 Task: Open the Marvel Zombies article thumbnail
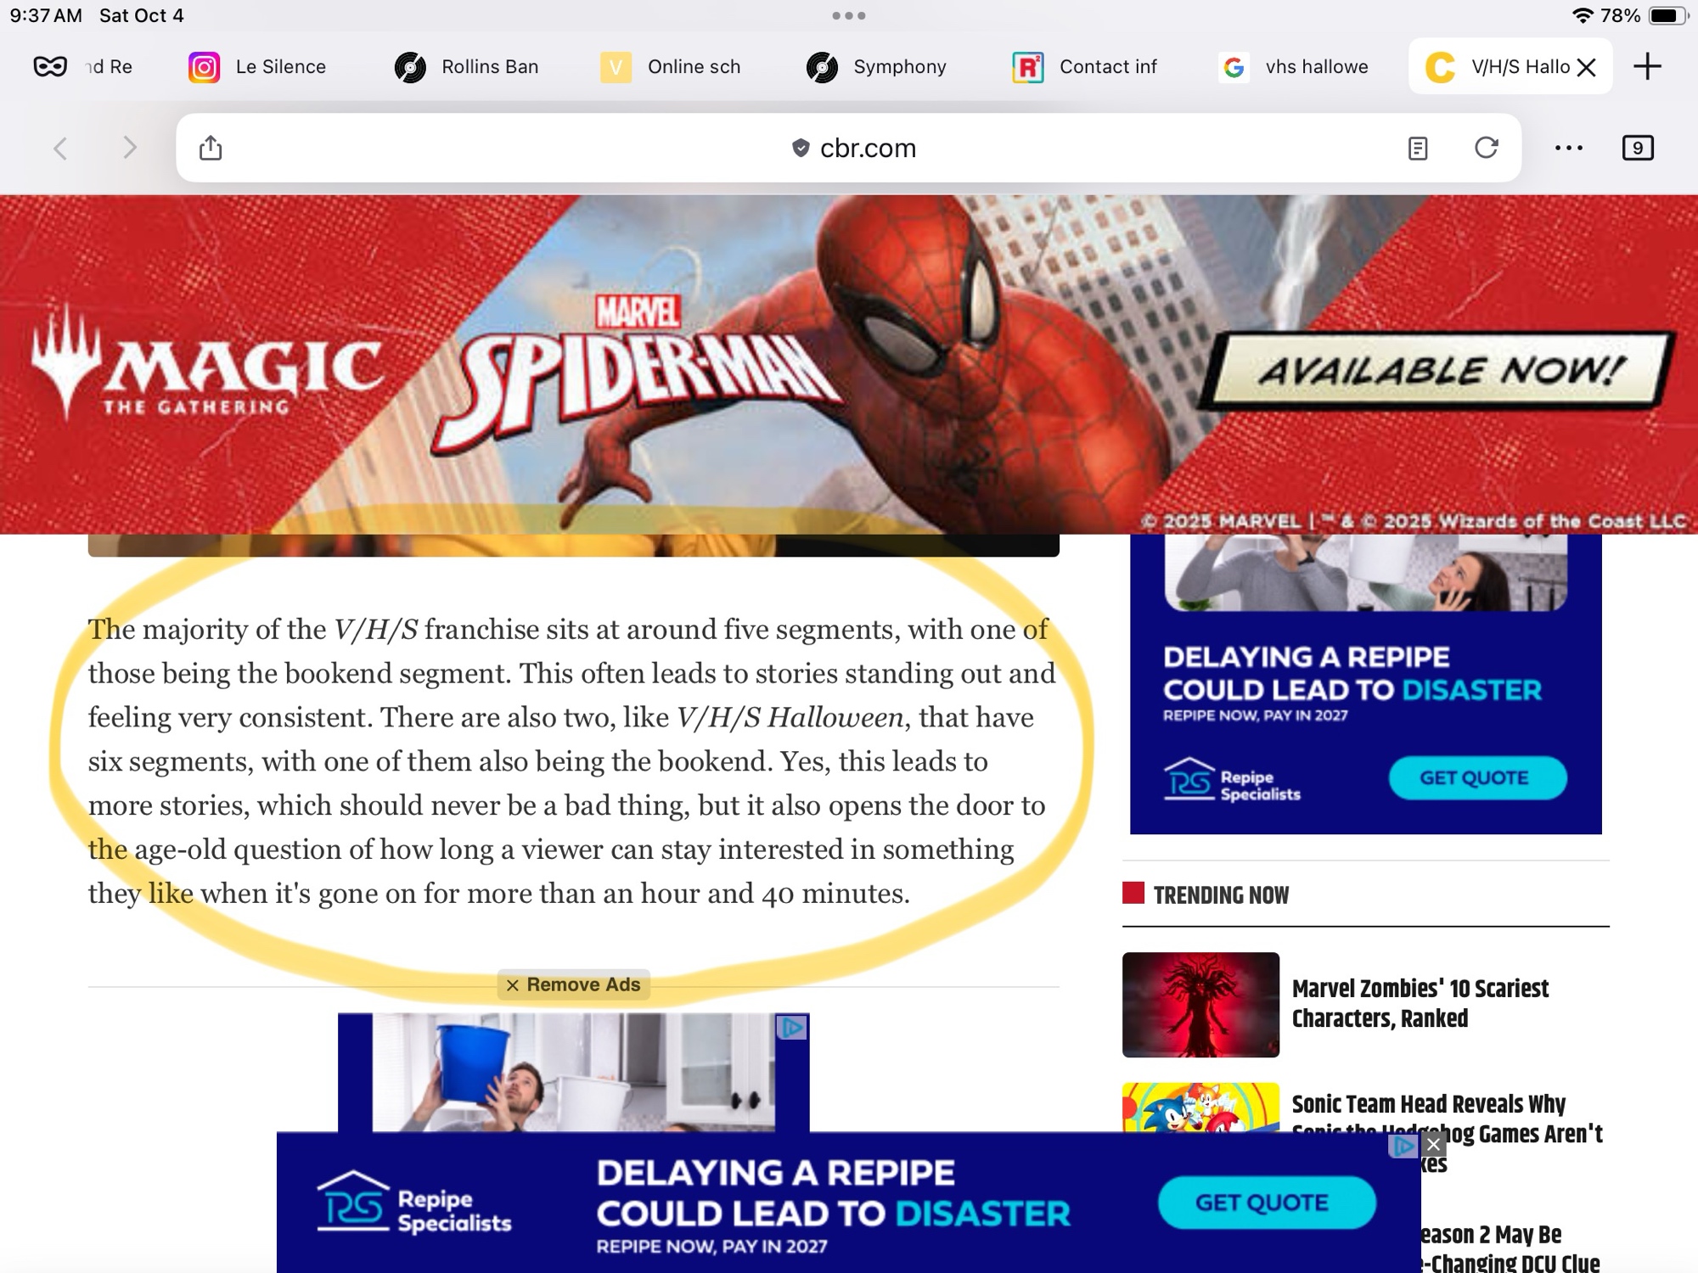(x=1200, y=1005)
